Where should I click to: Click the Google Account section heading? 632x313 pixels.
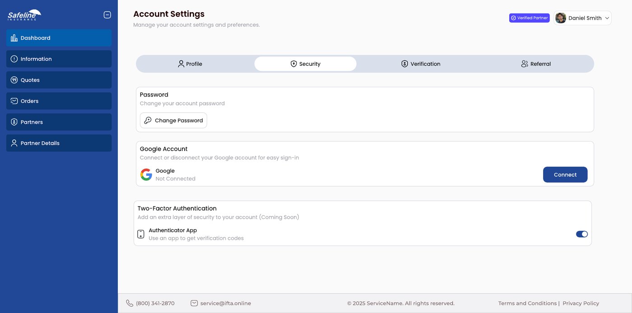click(163, 149)
